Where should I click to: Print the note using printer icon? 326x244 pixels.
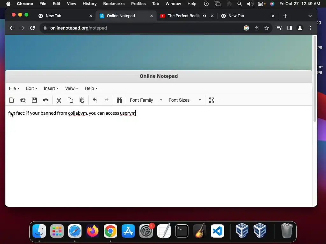tap(46, 100)
